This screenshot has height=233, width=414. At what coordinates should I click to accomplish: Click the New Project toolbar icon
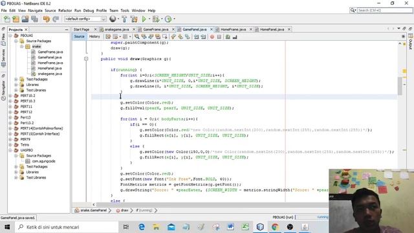click(x=16, y=19)
